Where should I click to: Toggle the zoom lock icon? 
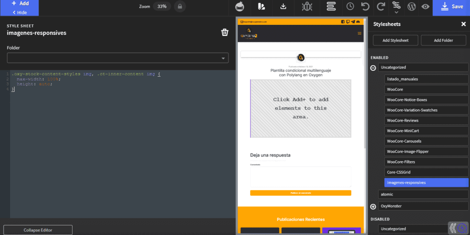pos(179,6)
